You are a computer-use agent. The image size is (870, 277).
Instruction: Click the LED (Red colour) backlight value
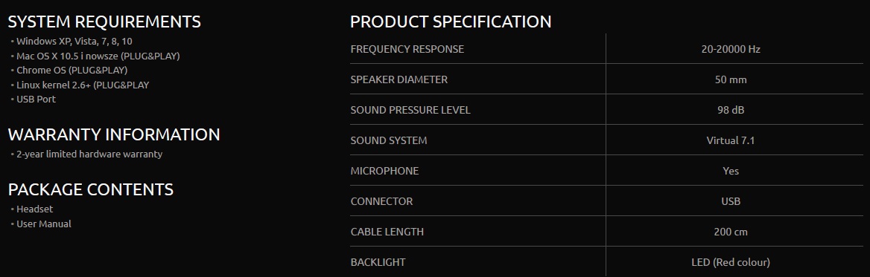731,262
